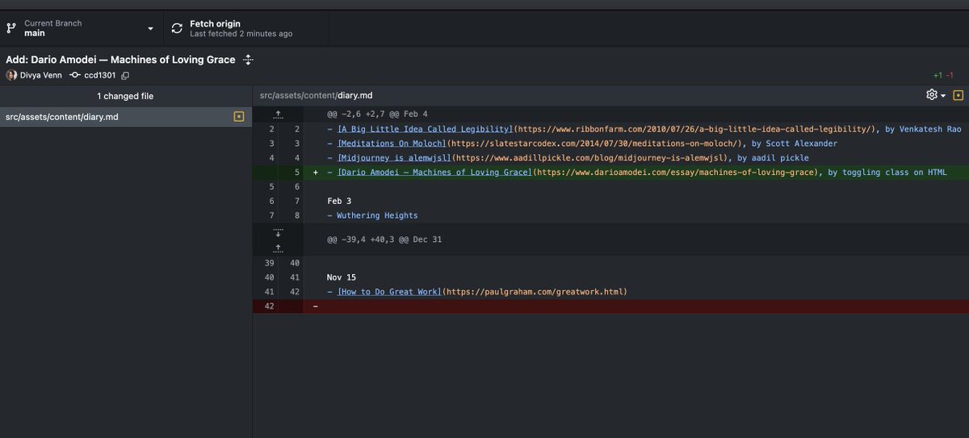The height and width of the screenshot is (438, 969).
Task: Click "by aadil pickle" text in diff
Action: pos(773,158)
